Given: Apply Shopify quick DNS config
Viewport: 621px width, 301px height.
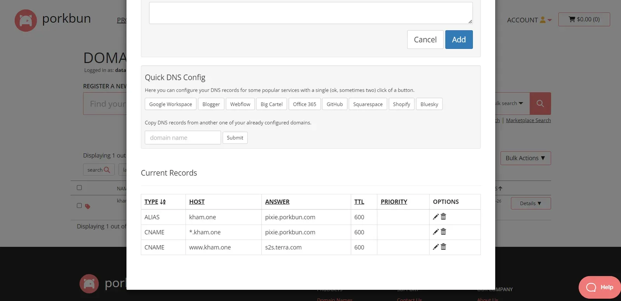Looking at the screenshot, I should (x=401, y=104).
